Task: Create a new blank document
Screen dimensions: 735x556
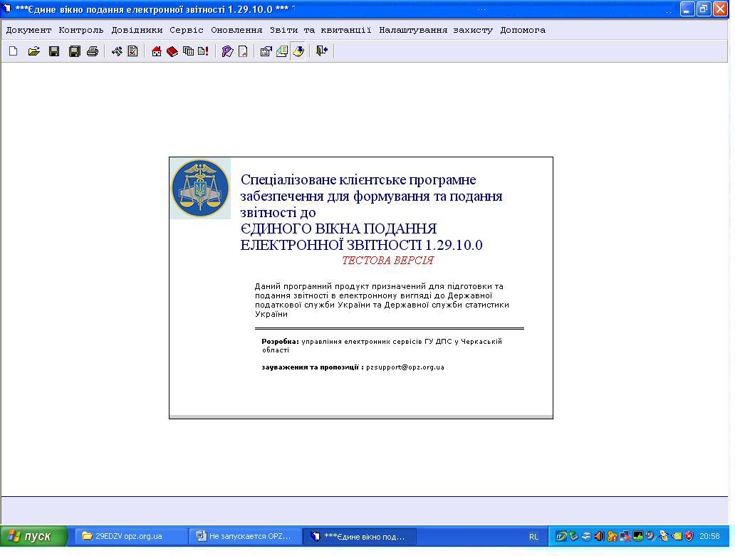Action: (13, 51)
